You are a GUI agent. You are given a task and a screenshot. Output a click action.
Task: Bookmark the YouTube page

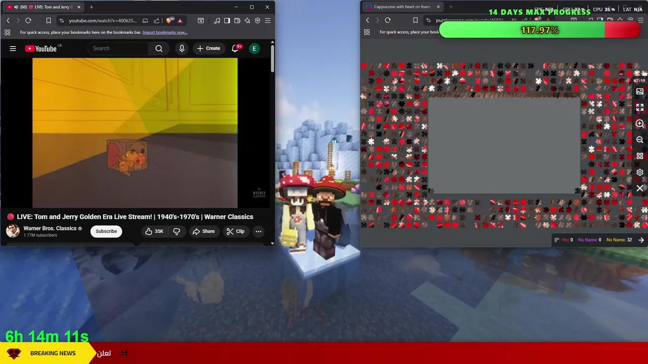[49, 21]
